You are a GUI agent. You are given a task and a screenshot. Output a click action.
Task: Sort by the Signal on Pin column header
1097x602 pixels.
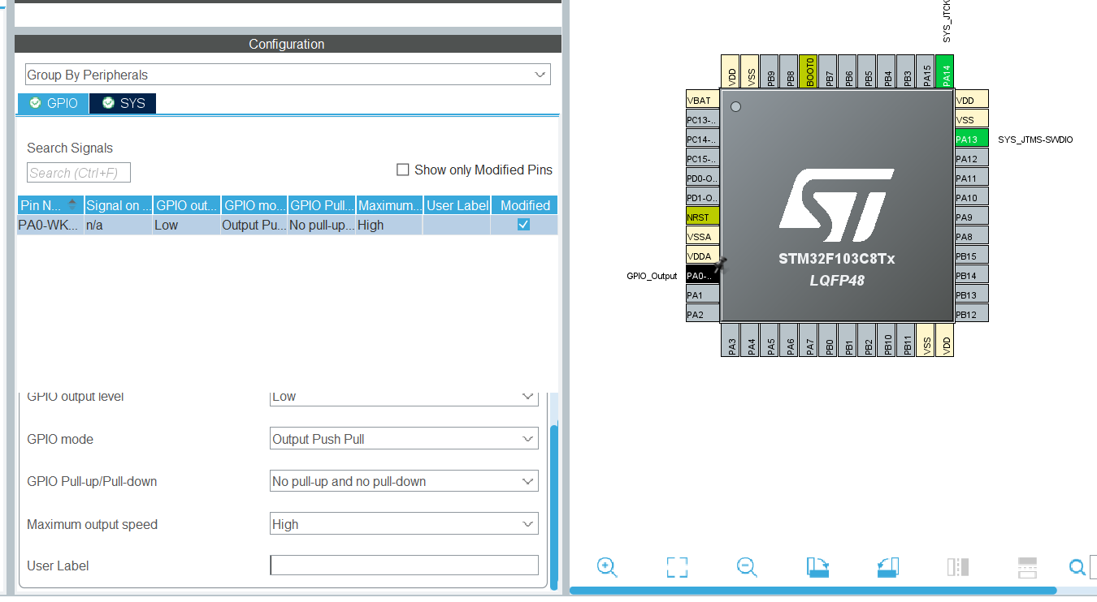point(119,205)
